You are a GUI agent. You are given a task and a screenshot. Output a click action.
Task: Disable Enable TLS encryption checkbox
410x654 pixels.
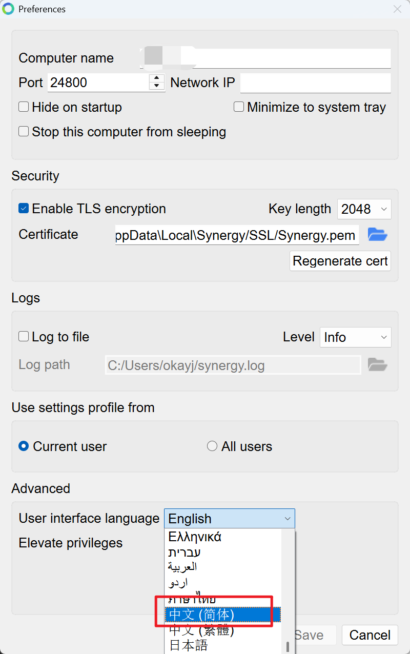(24, 209)
